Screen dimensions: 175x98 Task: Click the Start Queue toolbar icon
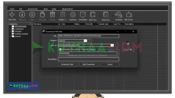(x=93, y=14)
